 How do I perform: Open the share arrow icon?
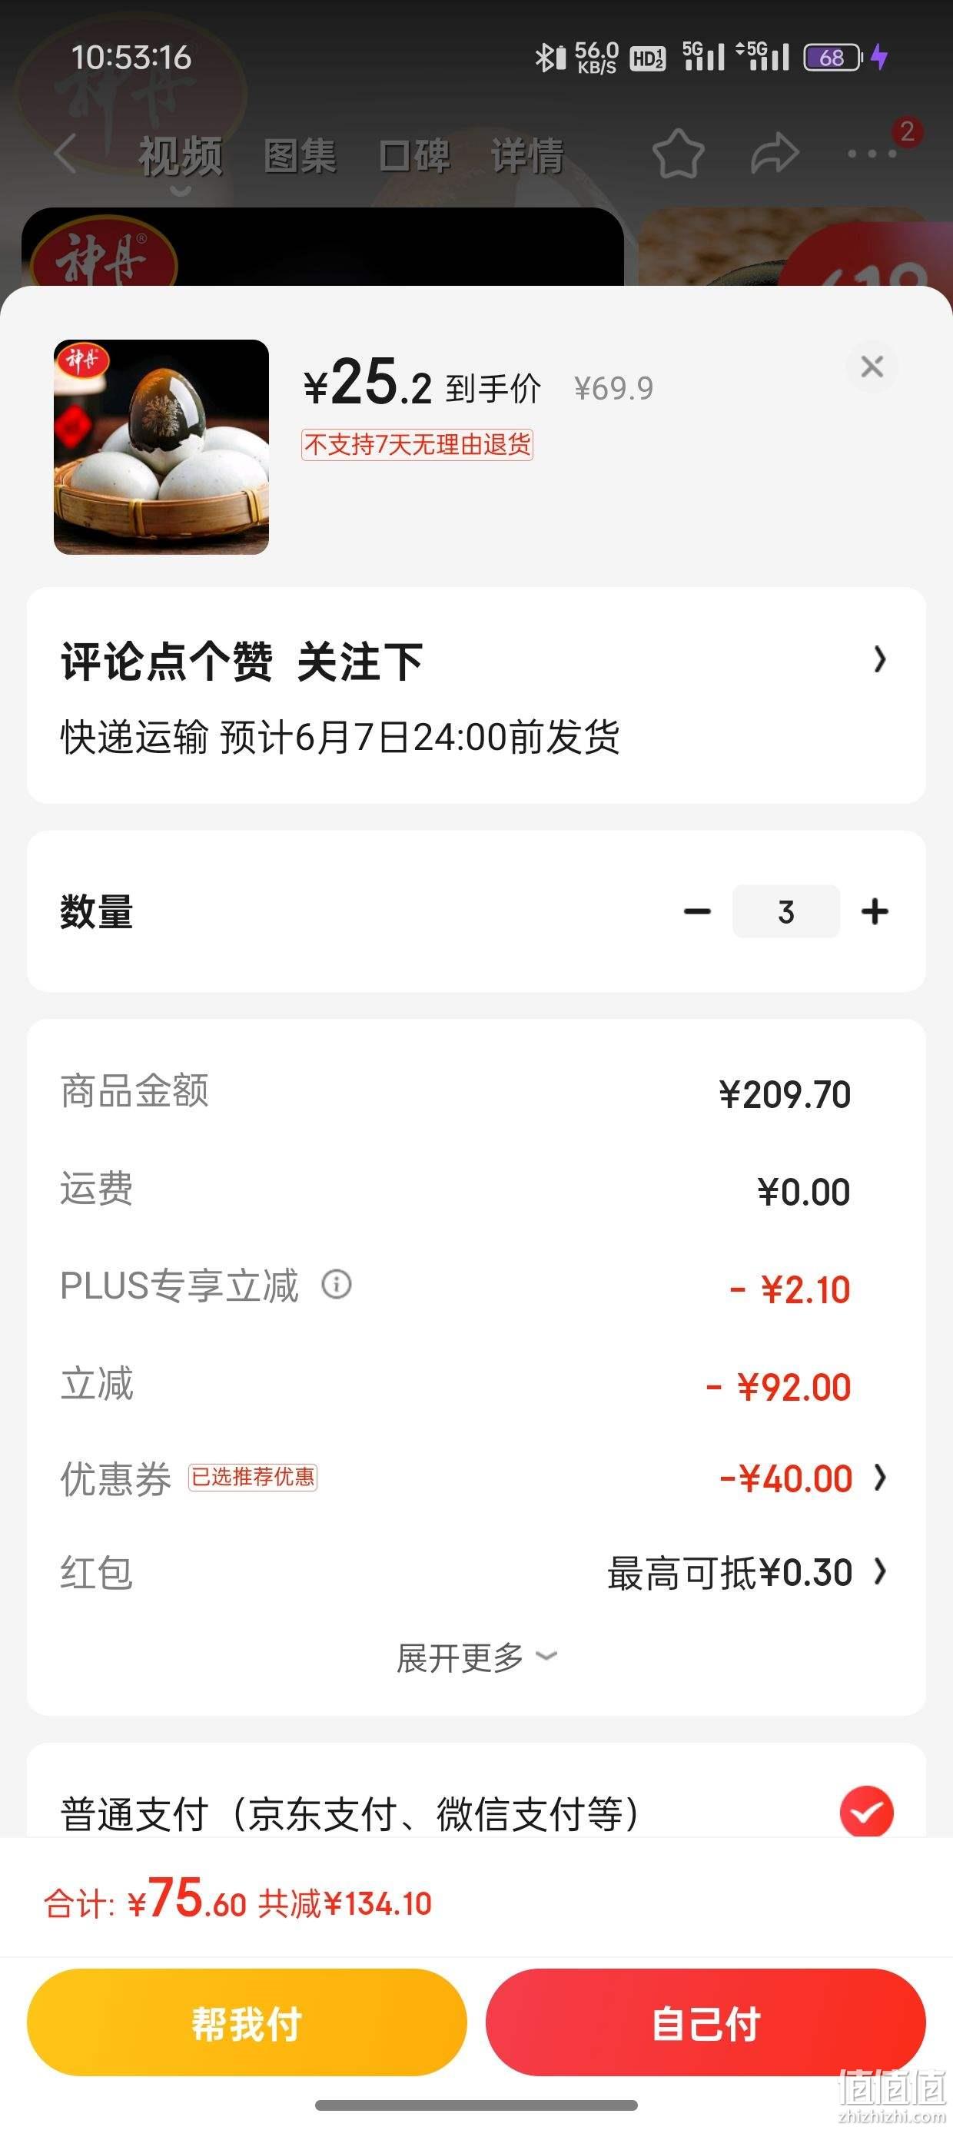[775, 154]
